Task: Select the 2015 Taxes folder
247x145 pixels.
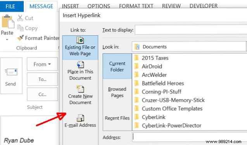Action: coord(155,58)
